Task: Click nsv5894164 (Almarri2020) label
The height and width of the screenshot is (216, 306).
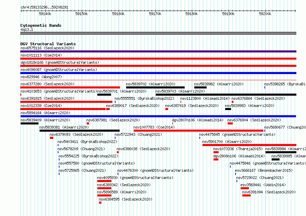Action: (45, 113)
